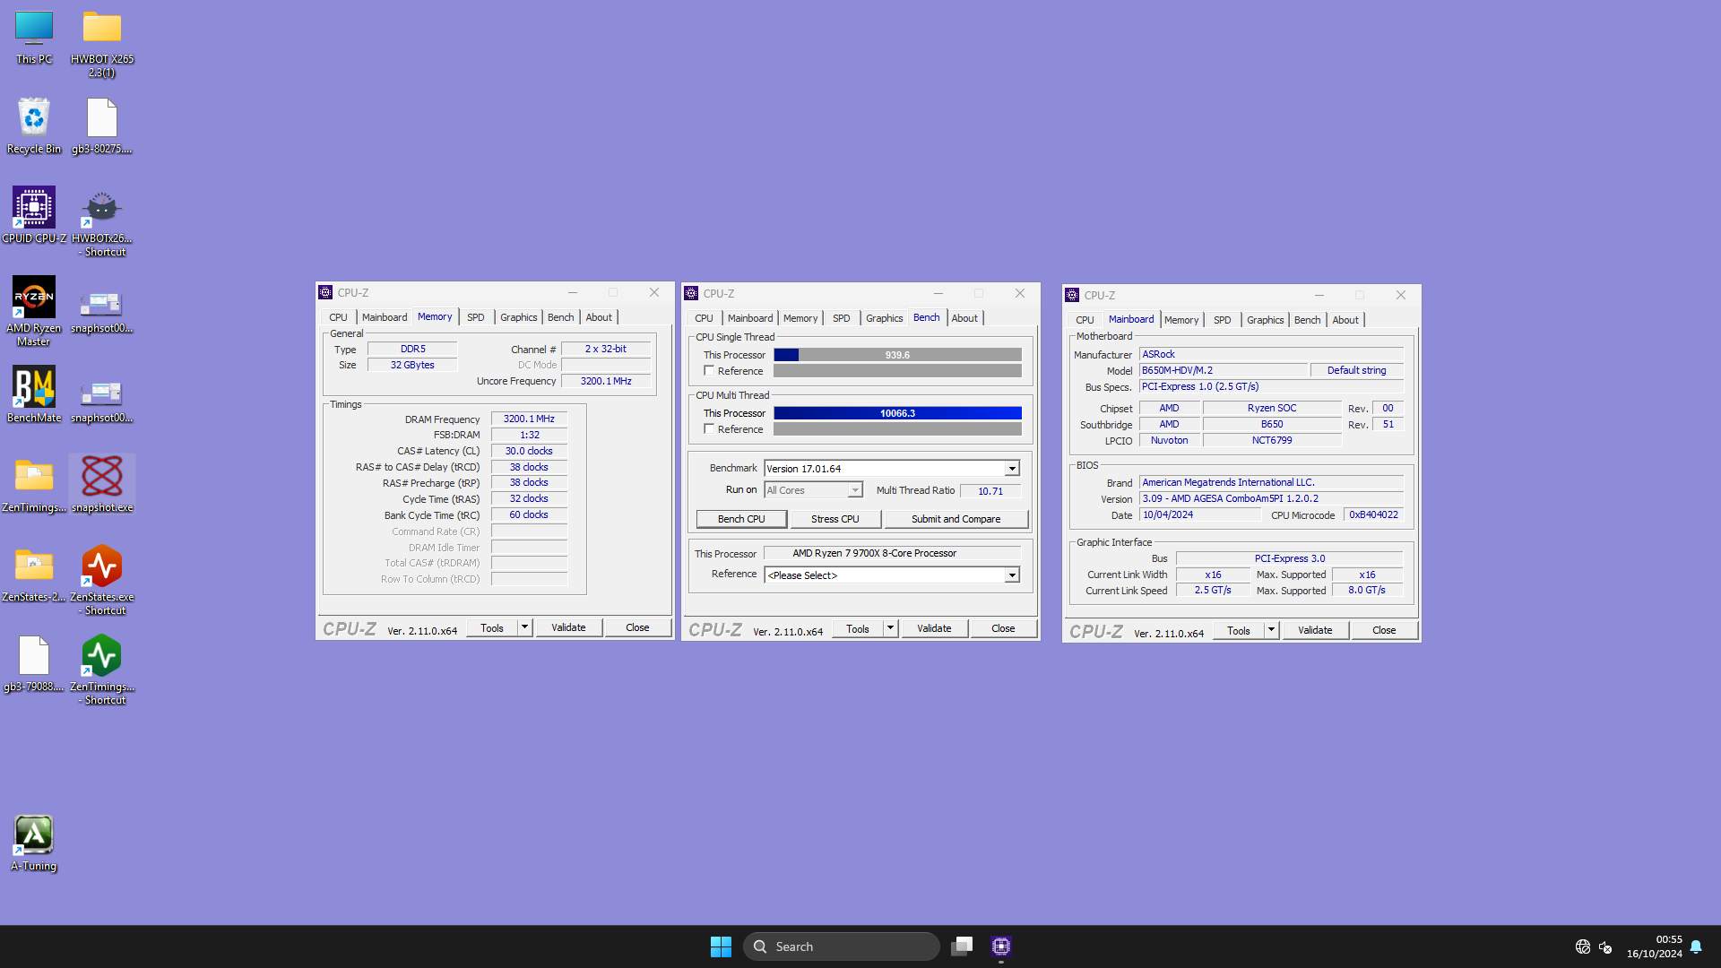Open the snapshot.exe desktop icon

pyautogui.click(x=101, y=478)
